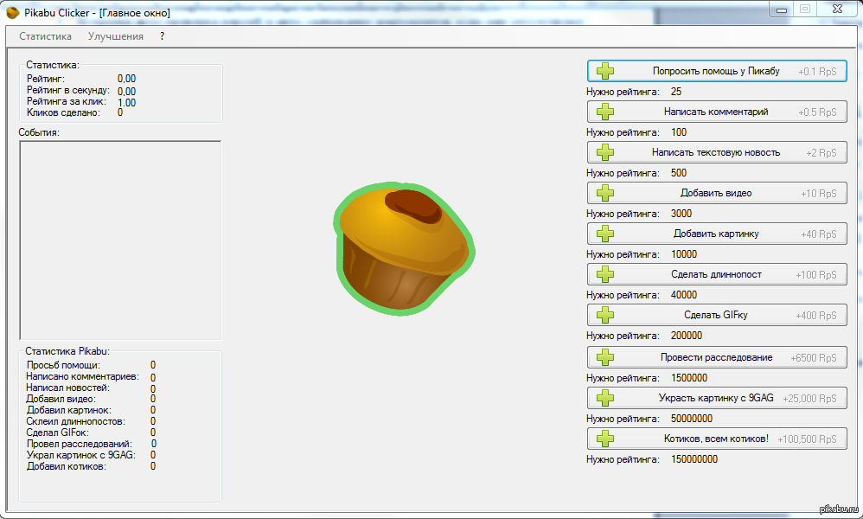Open the Статистика menu
Viewport: 863px width, 519px height.
(x=45, y=36)
